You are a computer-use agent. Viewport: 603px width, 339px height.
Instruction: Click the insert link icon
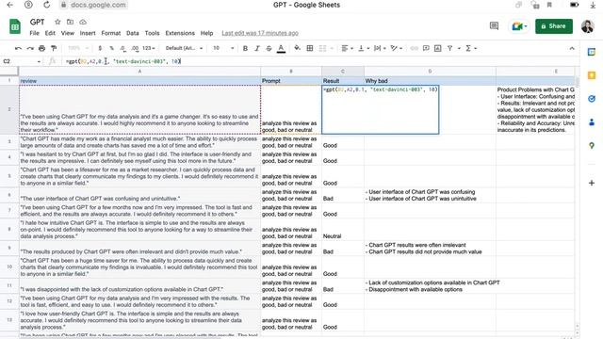pyautogui.click(x=415, y=48)
